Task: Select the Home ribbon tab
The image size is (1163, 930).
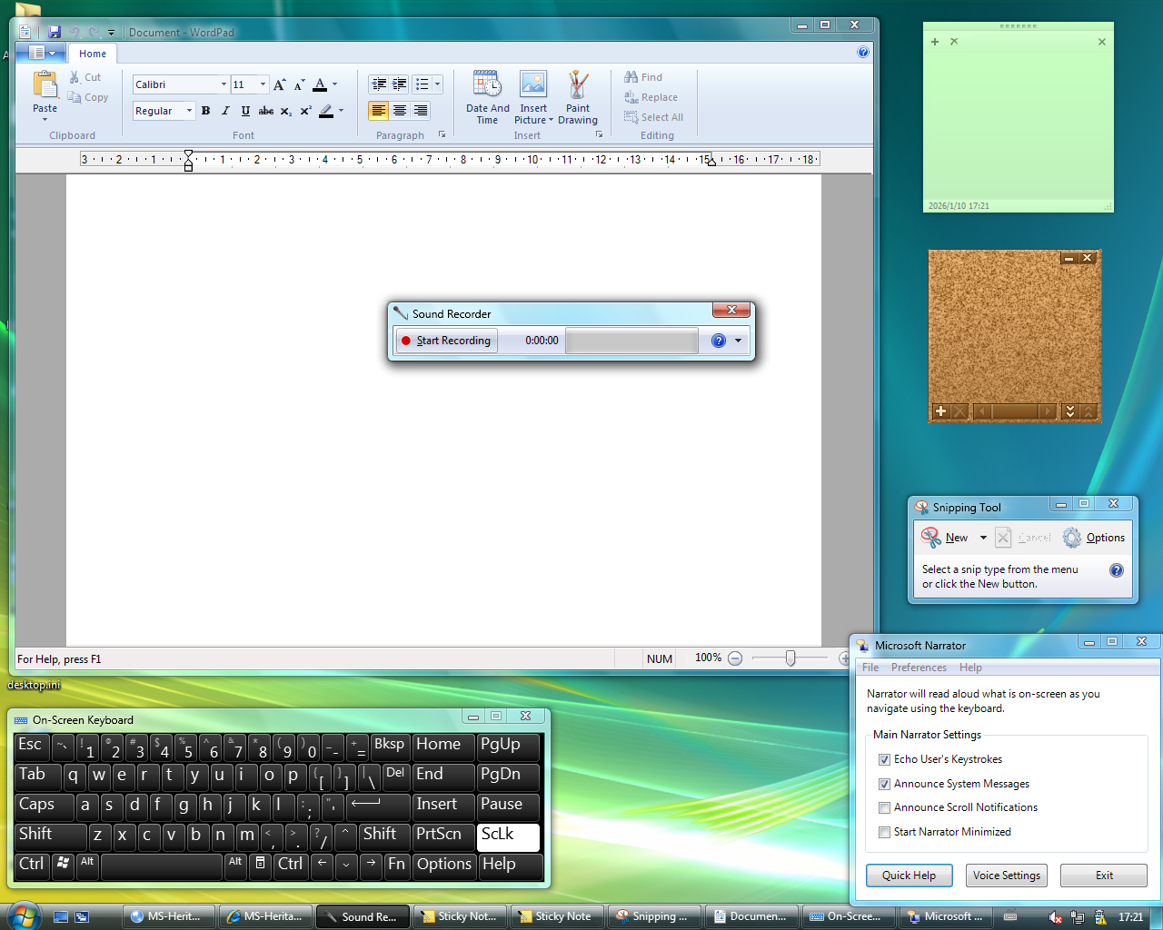Action: (93, 54)
